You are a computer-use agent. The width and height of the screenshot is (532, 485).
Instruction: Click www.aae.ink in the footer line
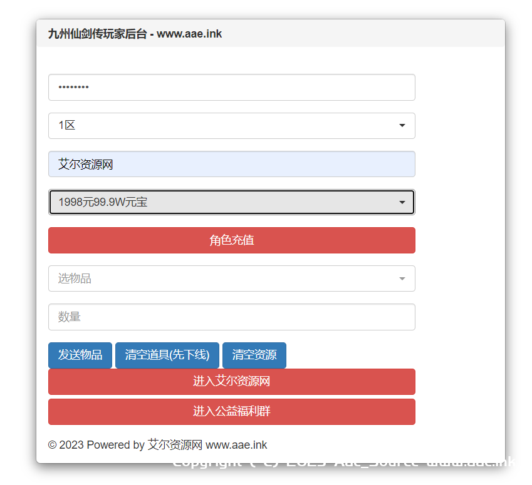[236, 445]
